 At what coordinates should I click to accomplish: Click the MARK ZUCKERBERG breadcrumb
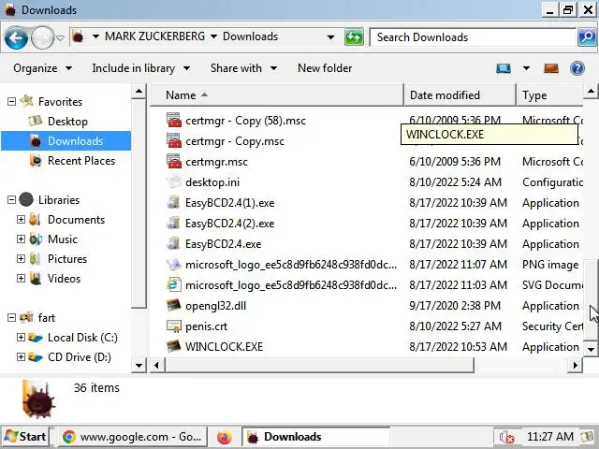click(x=154, y=36)
